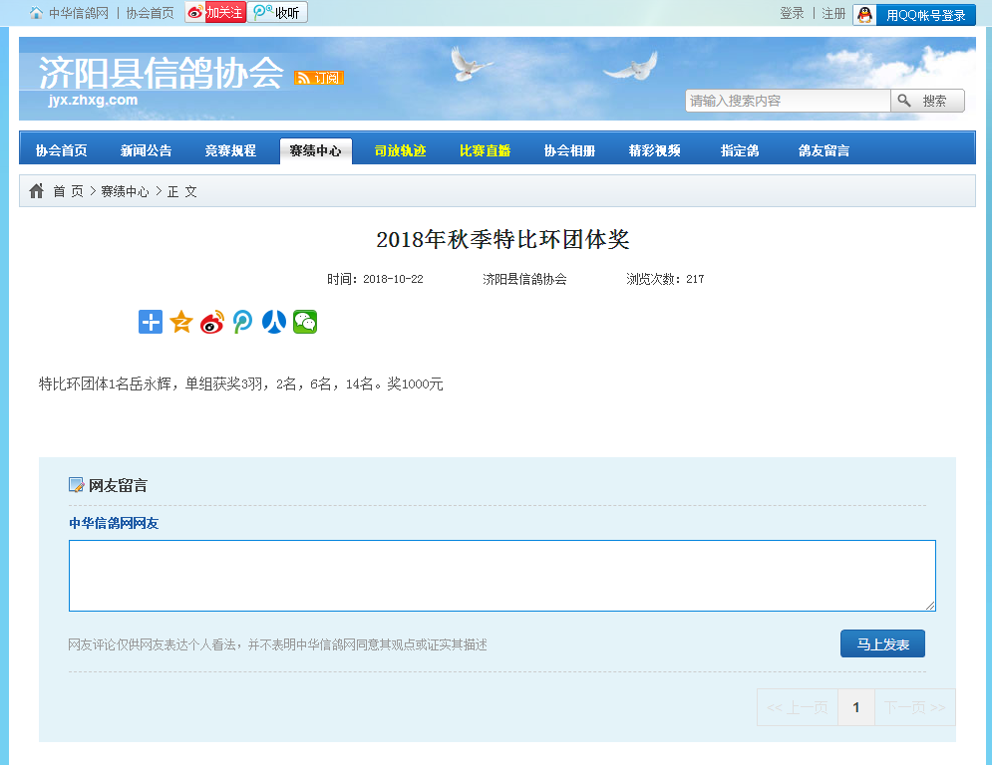This screenshot has width=992, height=765.
Task: Click the QQ penguin login icon
Action: (x=864, y=15)
